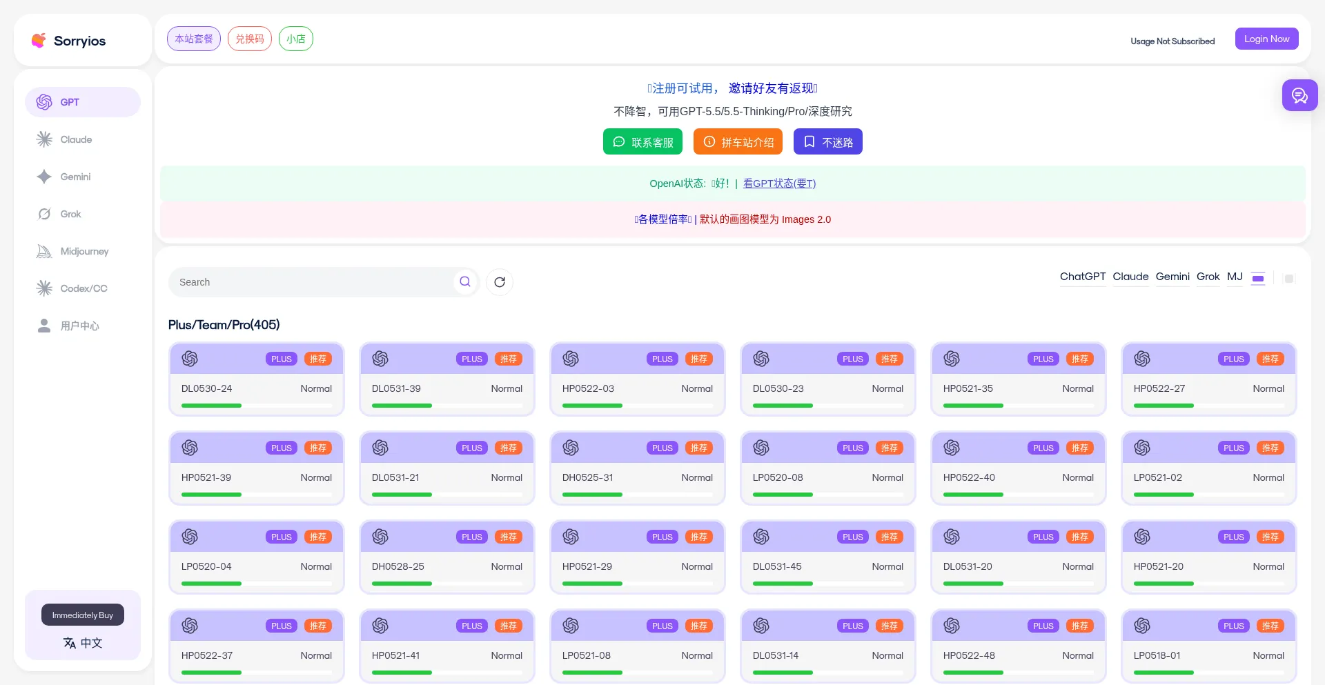Screen dimensions: 1325x685
Task: Open the 中文 language switcher
Action: [x=83, y=643]
